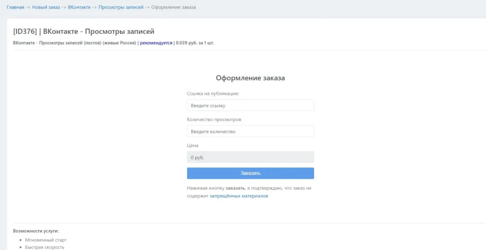
Task: Click the Введите ссылку input field
Action: point(251,105)
